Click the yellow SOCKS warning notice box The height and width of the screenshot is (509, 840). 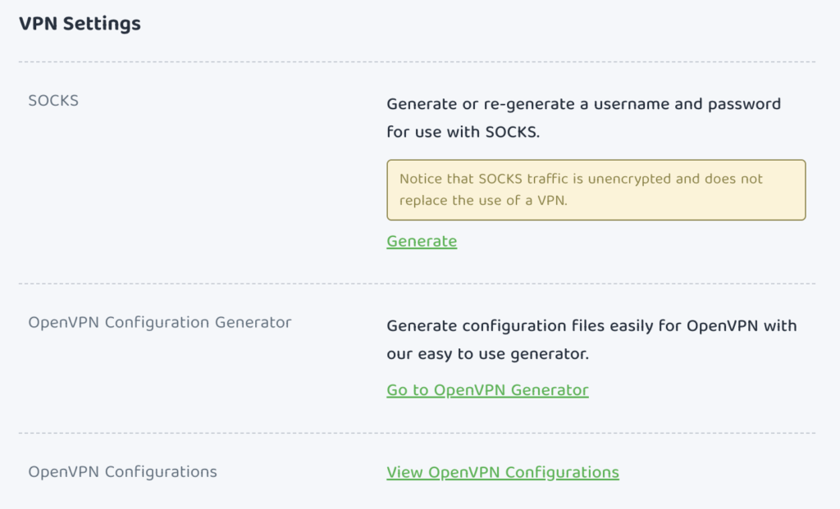tap(596, 189)
